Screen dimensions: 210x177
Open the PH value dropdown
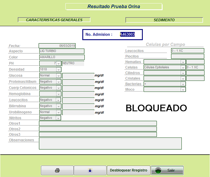(58, 63)
